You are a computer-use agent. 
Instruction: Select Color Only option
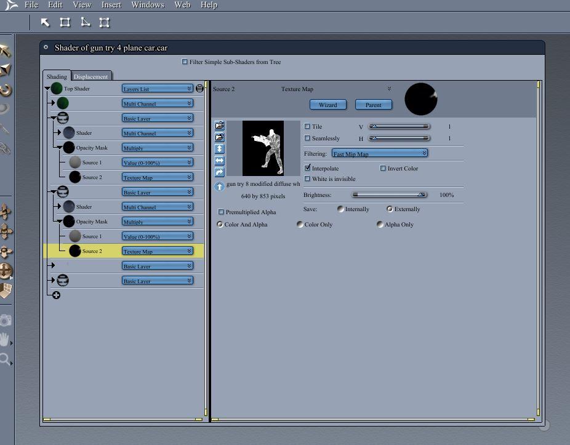[x=300, y=224]
